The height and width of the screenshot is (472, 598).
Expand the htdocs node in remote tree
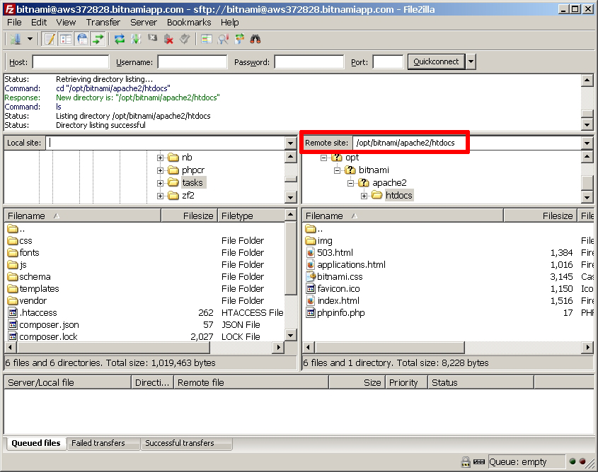tap(364, 196)
